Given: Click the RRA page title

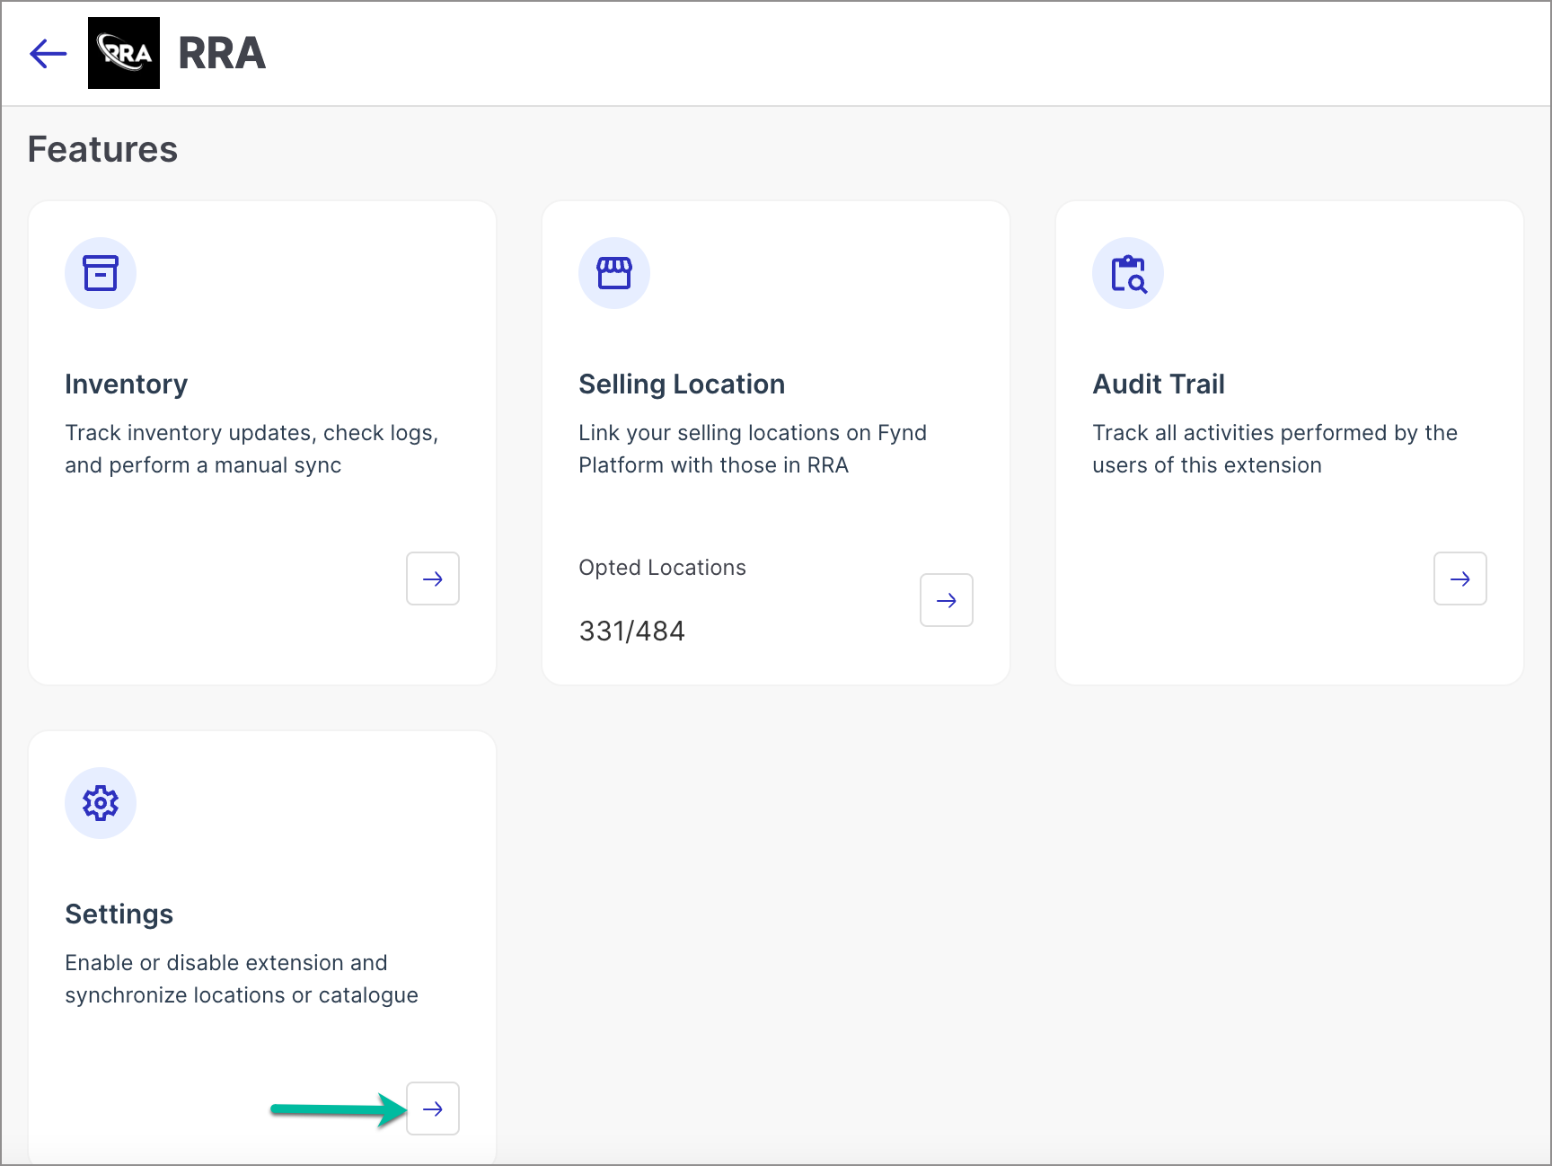Looking at the screenshot, I should [222, 53].
